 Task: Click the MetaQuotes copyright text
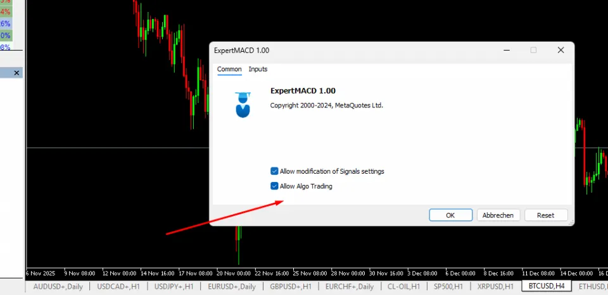[327, 105]
